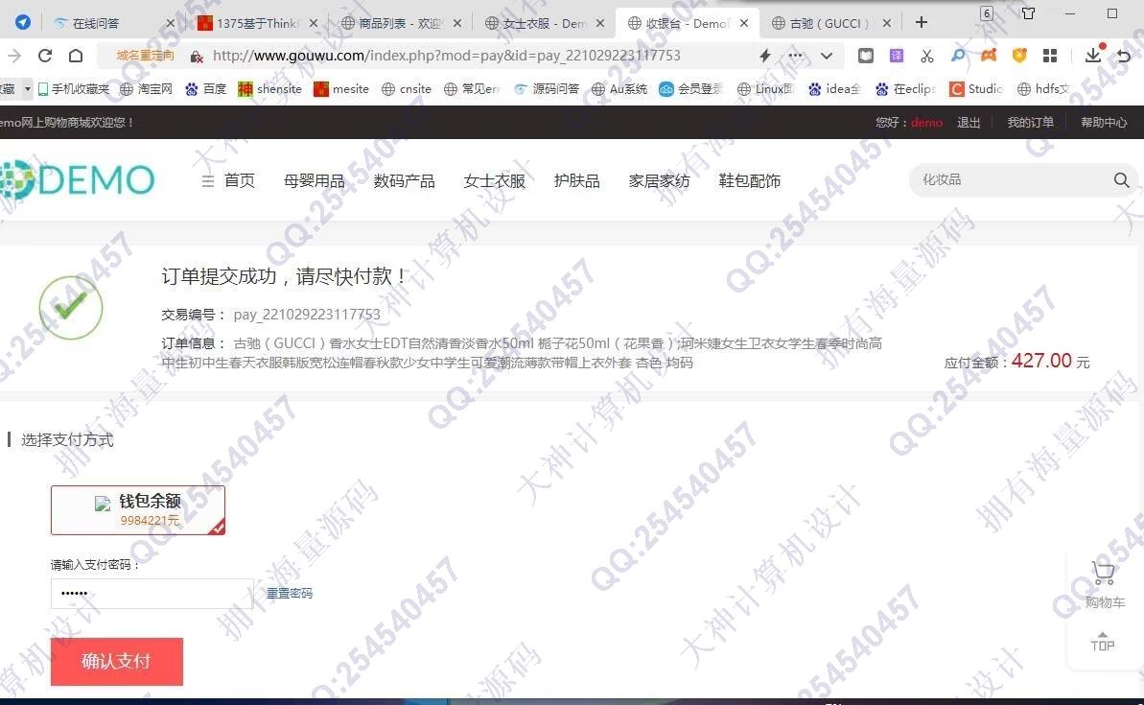Screen dimensions: 1144x705
Task: Switch to the 1375基于Think tab
Action: coord(258,23)
